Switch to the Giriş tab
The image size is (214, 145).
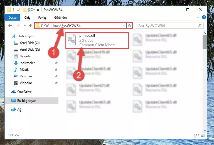pyautogui.click(x=27, y=18)
